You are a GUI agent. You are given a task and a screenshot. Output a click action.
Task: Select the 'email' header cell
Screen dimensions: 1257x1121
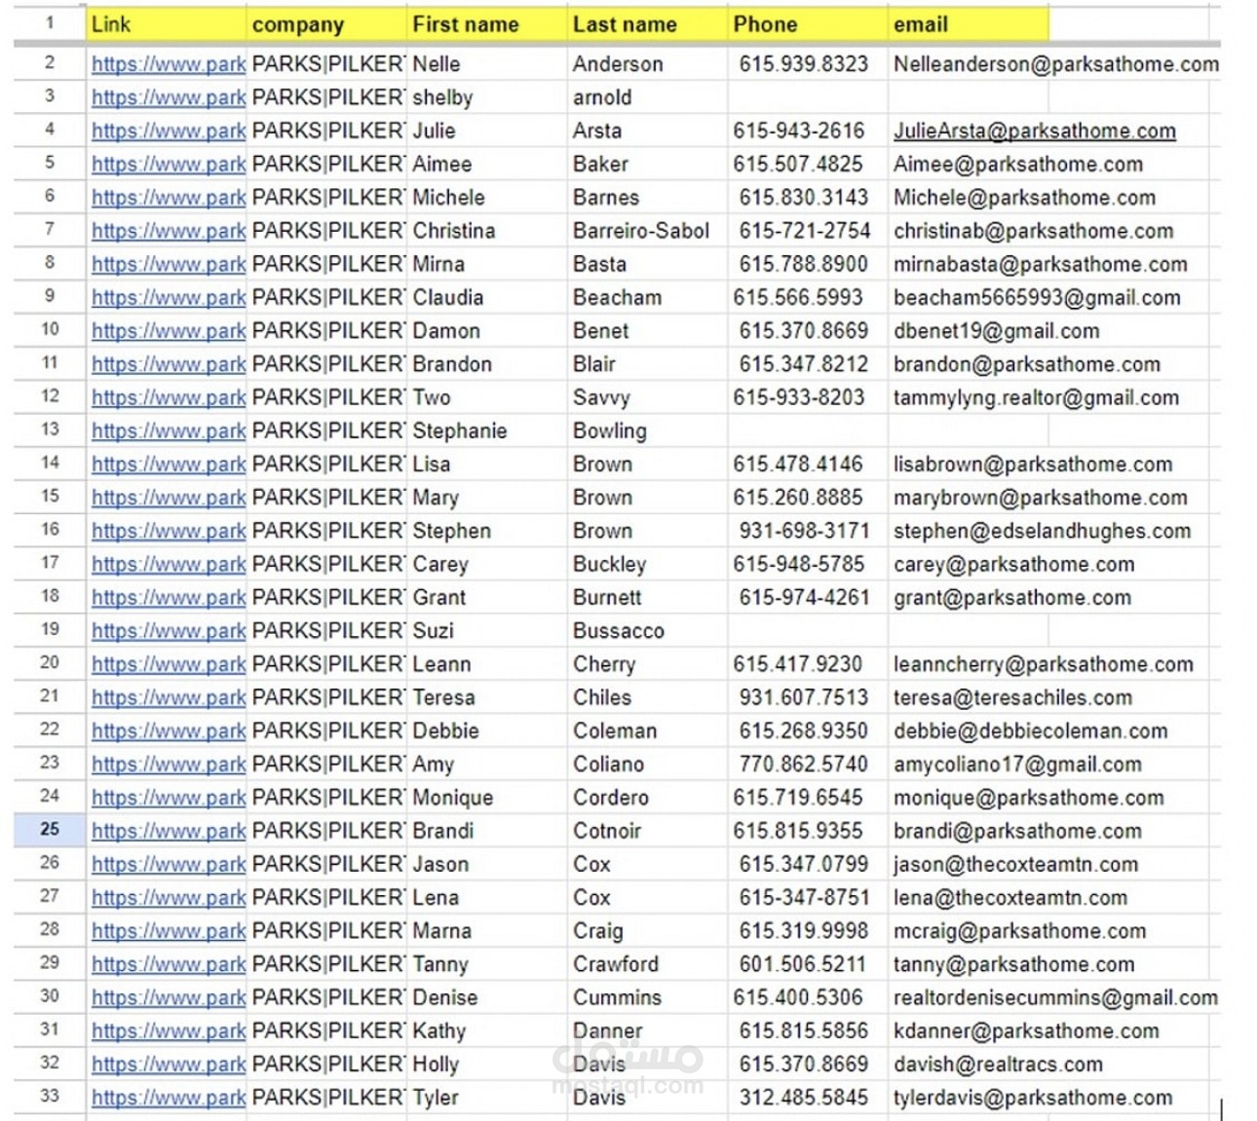click(x=969, y=24)
